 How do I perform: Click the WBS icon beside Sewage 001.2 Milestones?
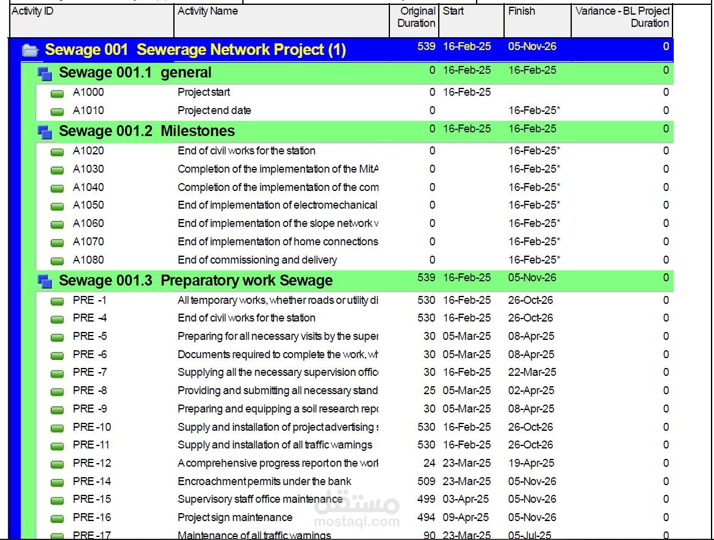(45, 132)
